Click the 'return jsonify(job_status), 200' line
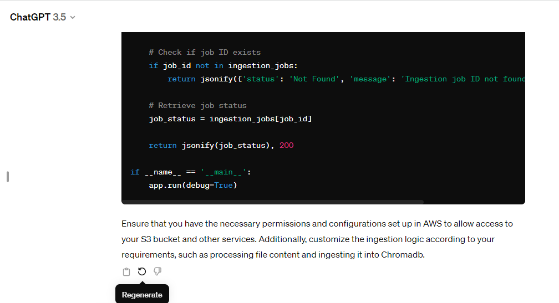 [221, 145]
